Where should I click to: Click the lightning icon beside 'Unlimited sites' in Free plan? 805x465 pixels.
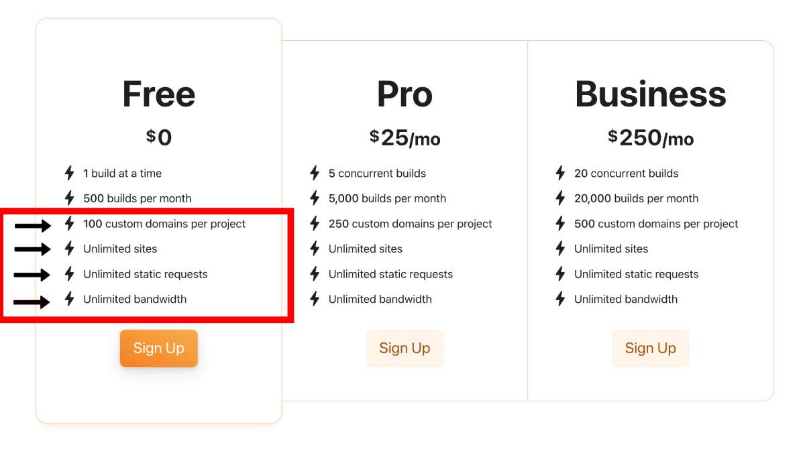point(68,249)
